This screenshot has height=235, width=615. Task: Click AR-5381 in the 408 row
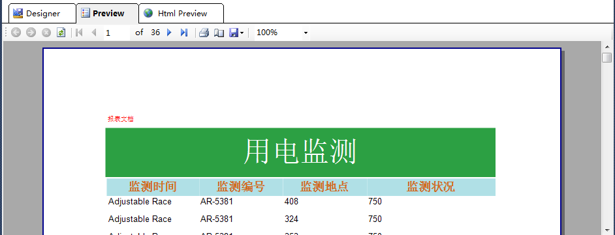[x=217, y=202]
